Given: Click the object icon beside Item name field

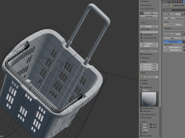Looking at the screenshot, I should coord(141,77).
